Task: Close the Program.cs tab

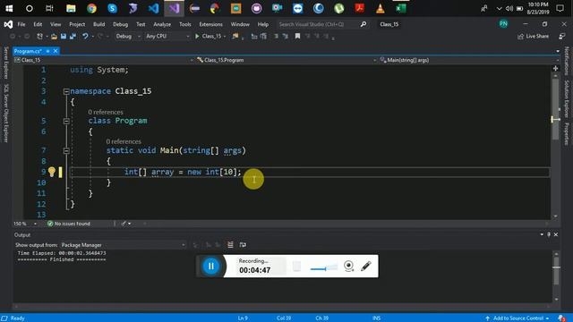Action: [x=56, y=51]
